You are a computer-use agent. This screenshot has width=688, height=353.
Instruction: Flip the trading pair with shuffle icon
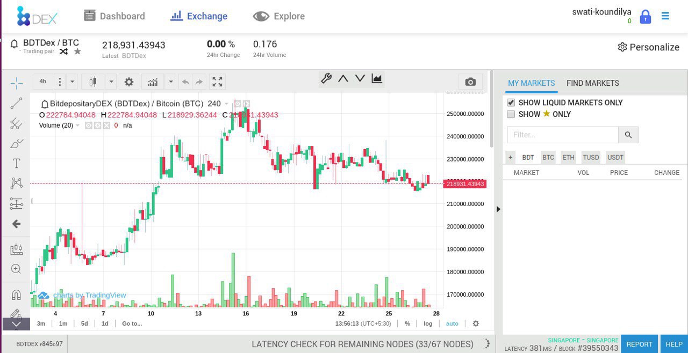click(x=63, y=52)
